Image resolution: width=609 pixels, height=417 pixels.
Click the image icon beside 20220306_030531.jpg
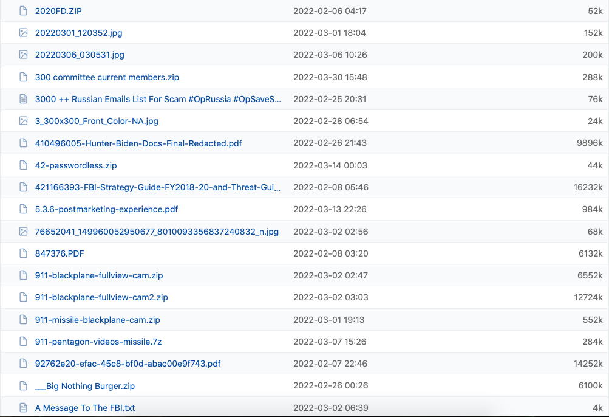pos(23,55)
